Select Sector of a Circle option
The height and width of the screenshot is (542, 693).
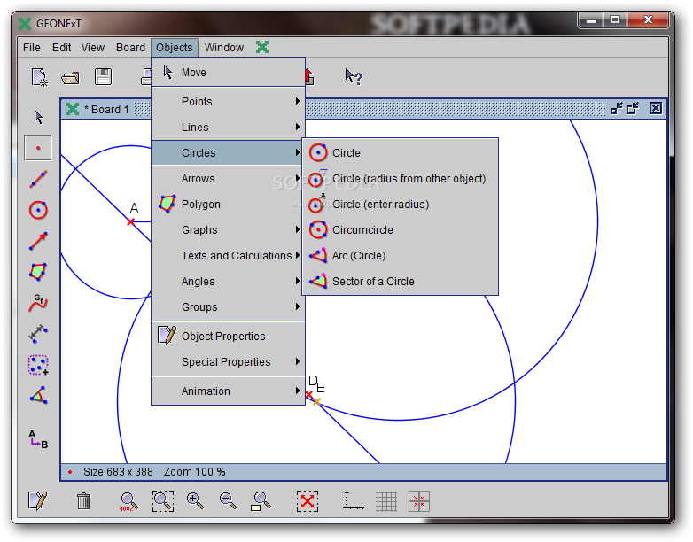tap(400, 281)
